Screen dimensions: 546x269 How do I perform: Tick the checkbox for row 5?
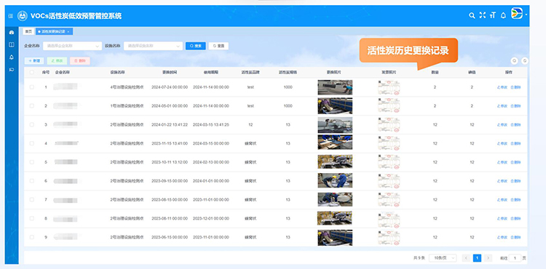[32, 162]
